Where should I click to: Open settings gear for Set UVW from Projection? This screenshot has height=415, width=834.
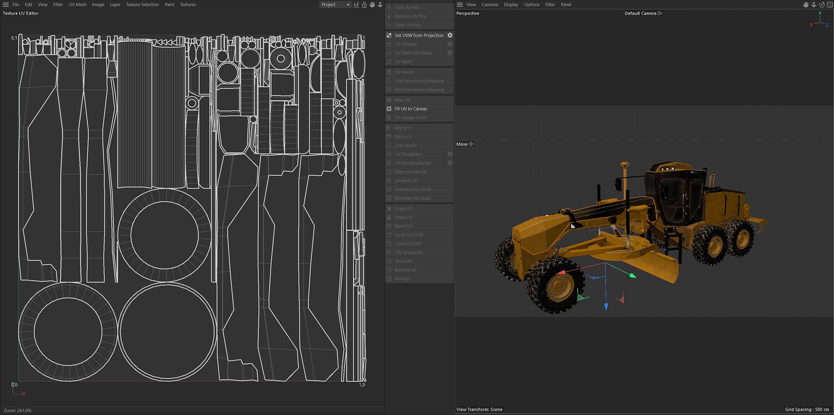[x=450, y=36]
